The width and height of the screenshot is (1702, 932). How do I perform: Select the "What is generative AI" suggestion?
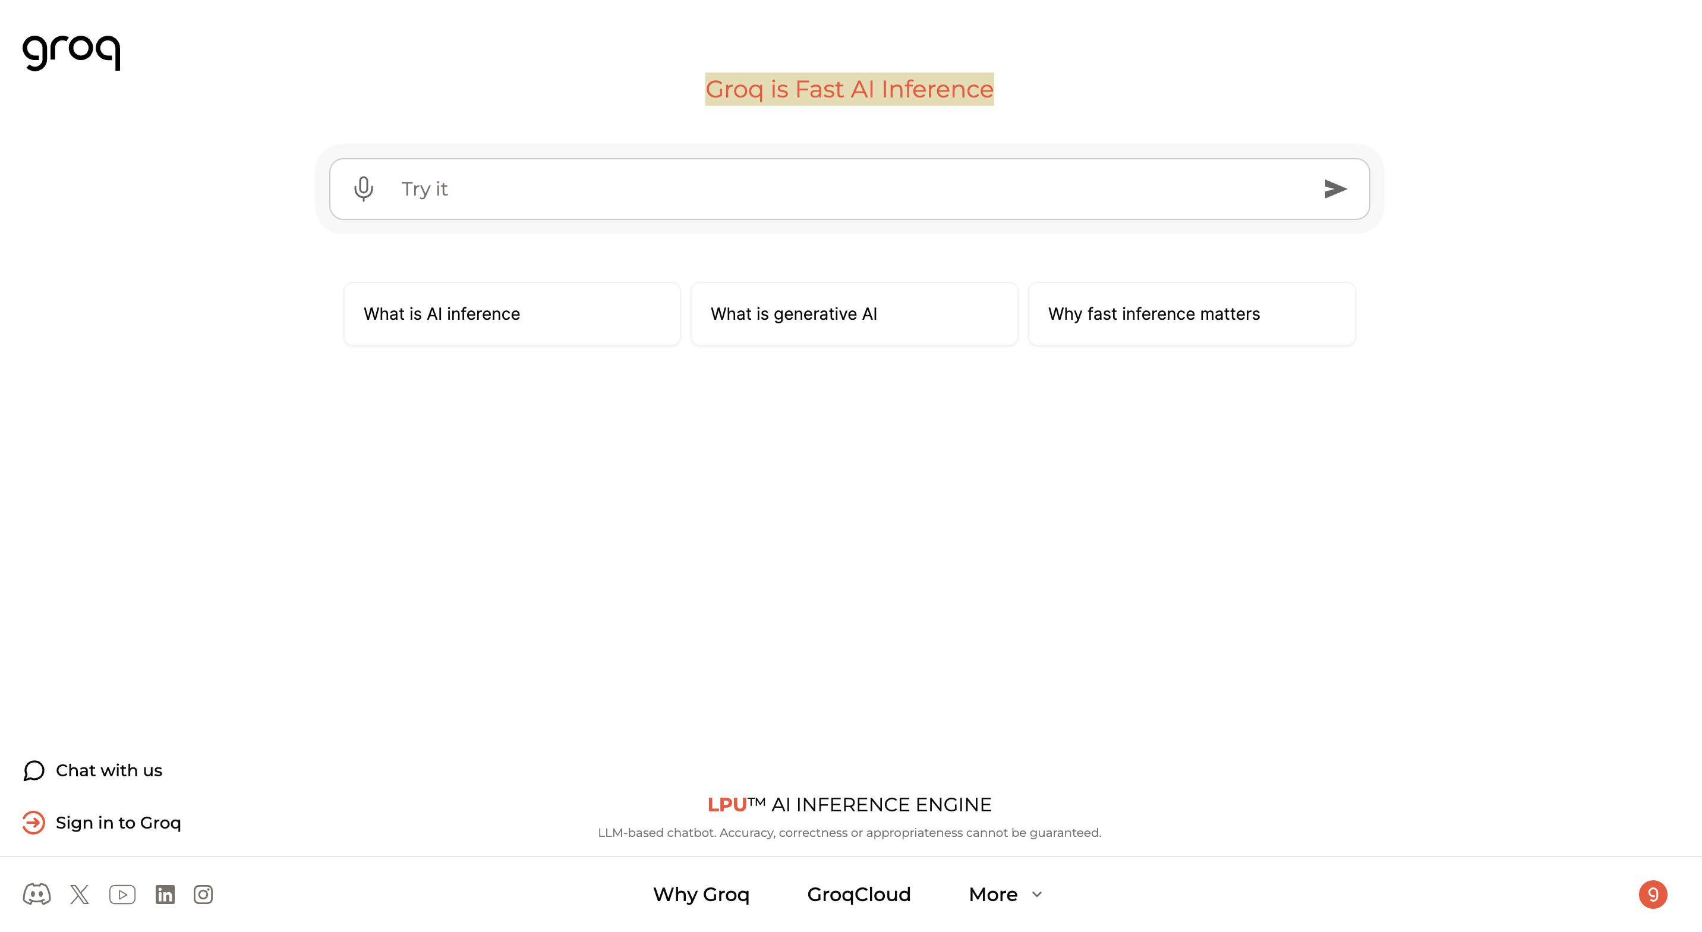(853, 314)
